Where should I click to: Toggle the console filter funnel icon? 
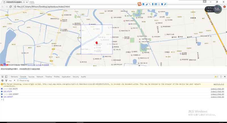pyautogui.click(x=6, y=80)
